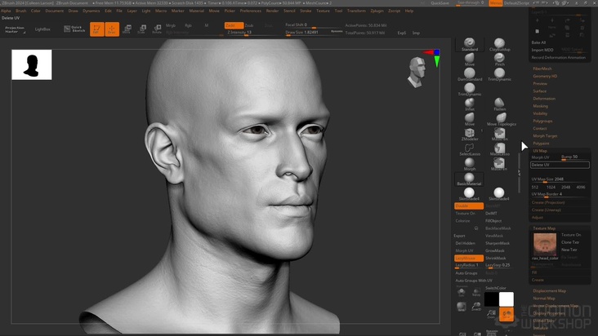The image size is (598, 336).
Task: Click the Clone Txtr button
Action: (570, 242)
